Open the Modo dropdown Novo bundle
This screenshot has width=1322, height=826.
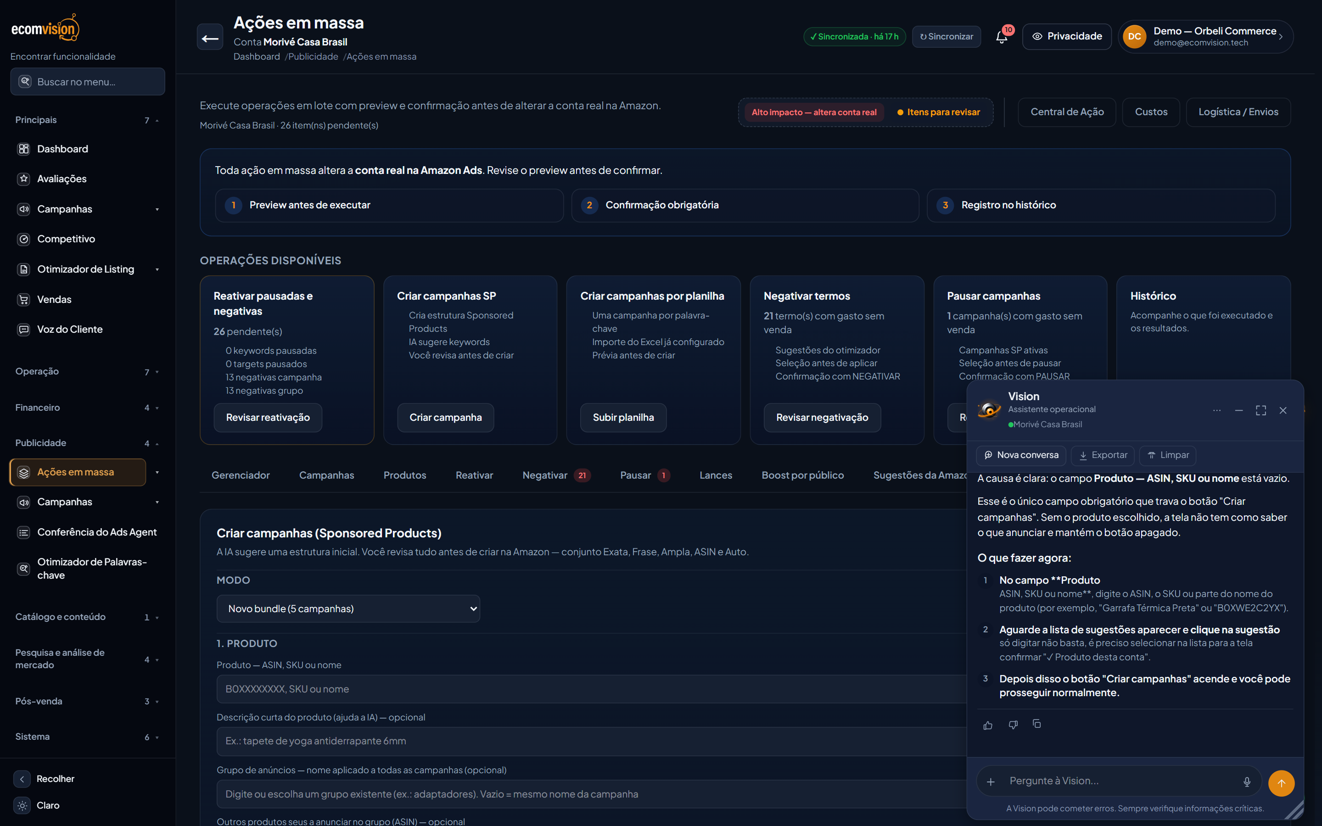(x=348, y=608)
